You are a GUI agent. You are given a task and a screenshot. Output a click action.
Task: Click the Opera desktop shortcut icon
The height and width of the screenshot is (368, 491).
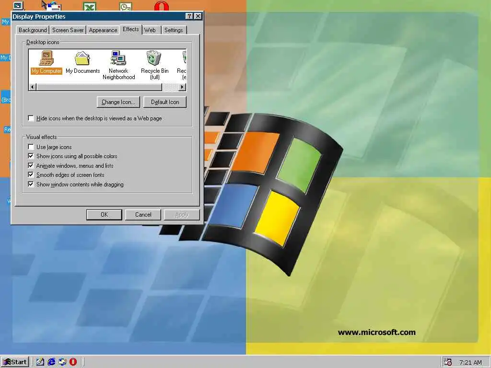161,6
